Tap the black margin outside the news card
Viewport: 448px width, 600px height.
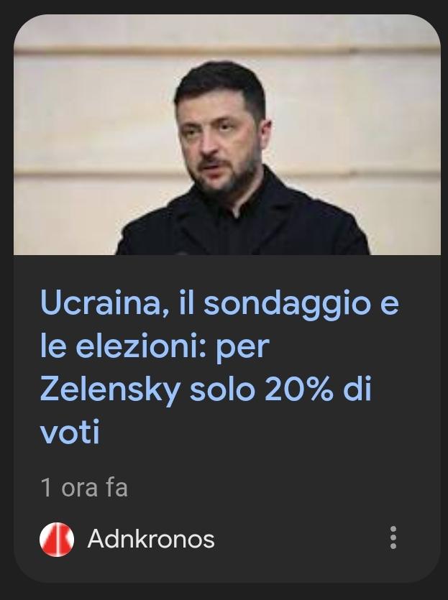pyautogui.click(x=224, y=592)
